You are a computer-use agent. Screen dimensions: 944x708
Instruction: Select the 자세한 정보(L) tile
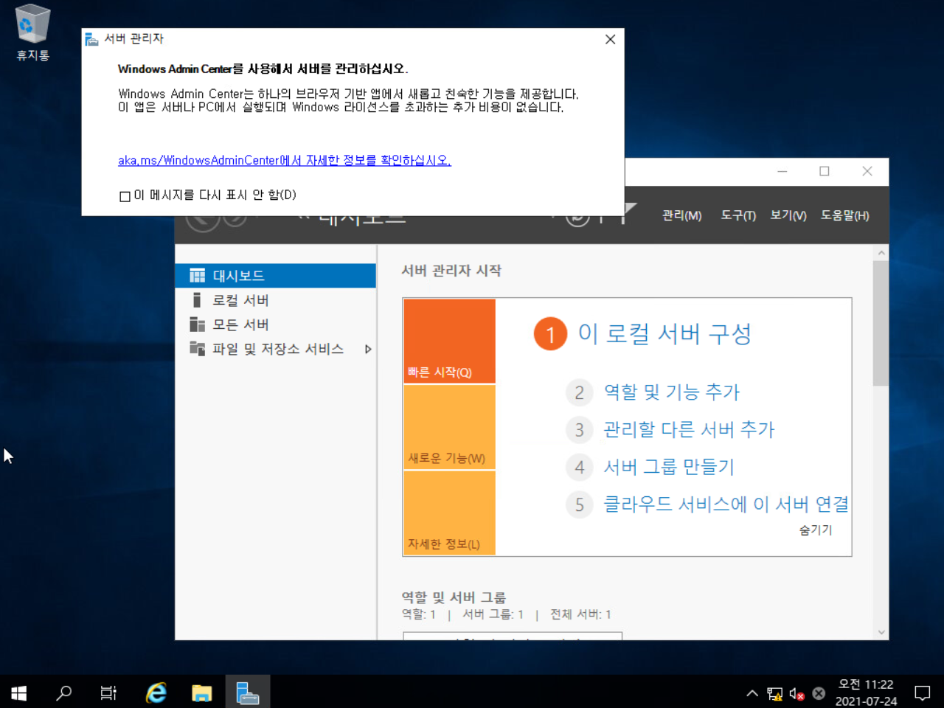point(449,513)
